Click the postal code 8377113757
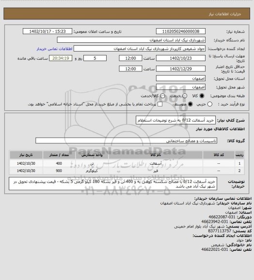The image size is (254, 280). 220,231
